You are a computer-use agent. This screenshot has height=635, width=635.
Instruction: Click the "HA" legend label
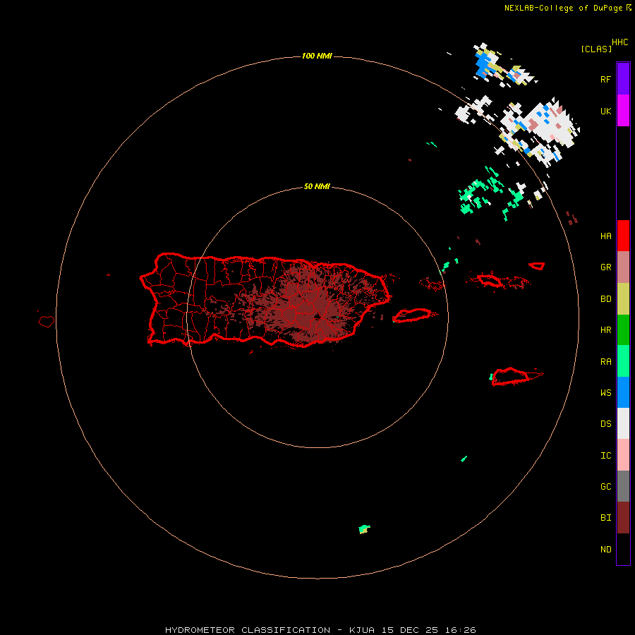[606, 236]
